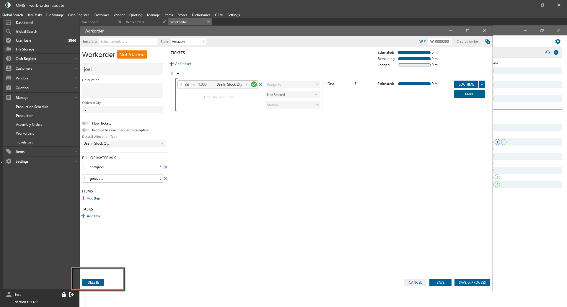Grab the cottgreel row drag handle

coord(85,167)
